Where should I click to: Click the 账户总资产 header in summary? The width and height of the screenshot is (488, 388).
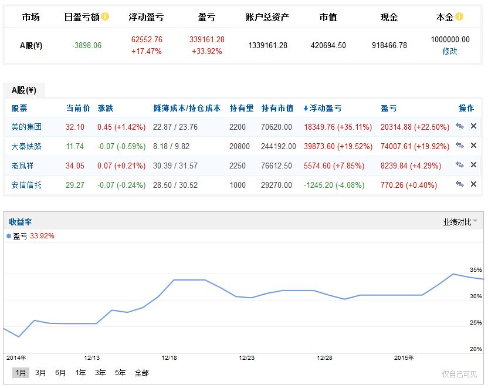click(267, 17)
